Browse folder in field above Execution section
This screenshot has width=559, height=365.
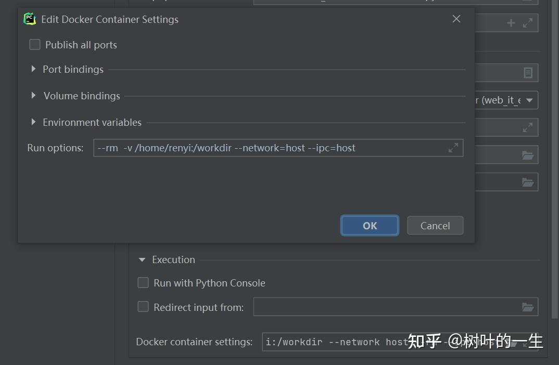tap(528, 182)
